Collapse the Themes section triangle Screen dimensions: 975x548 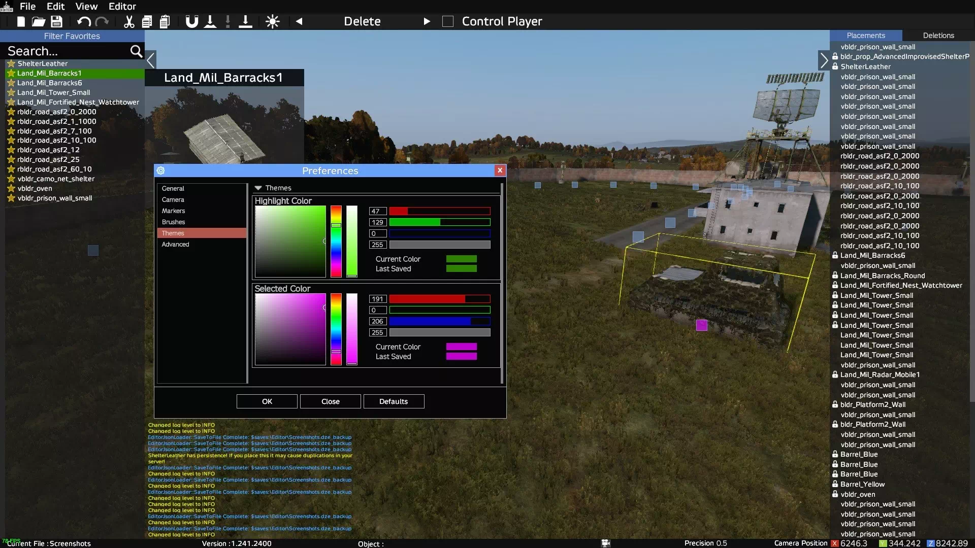click(258, 188)
